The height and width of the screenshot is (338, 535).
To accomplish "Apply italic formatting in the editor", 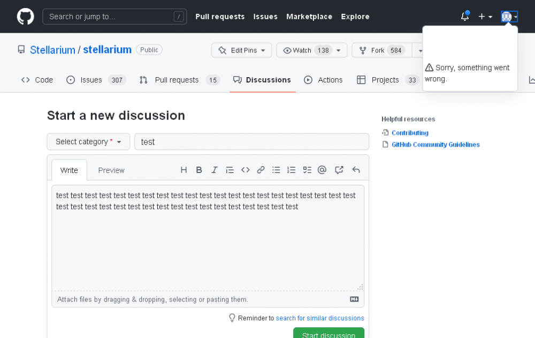I will pos(215,170).
